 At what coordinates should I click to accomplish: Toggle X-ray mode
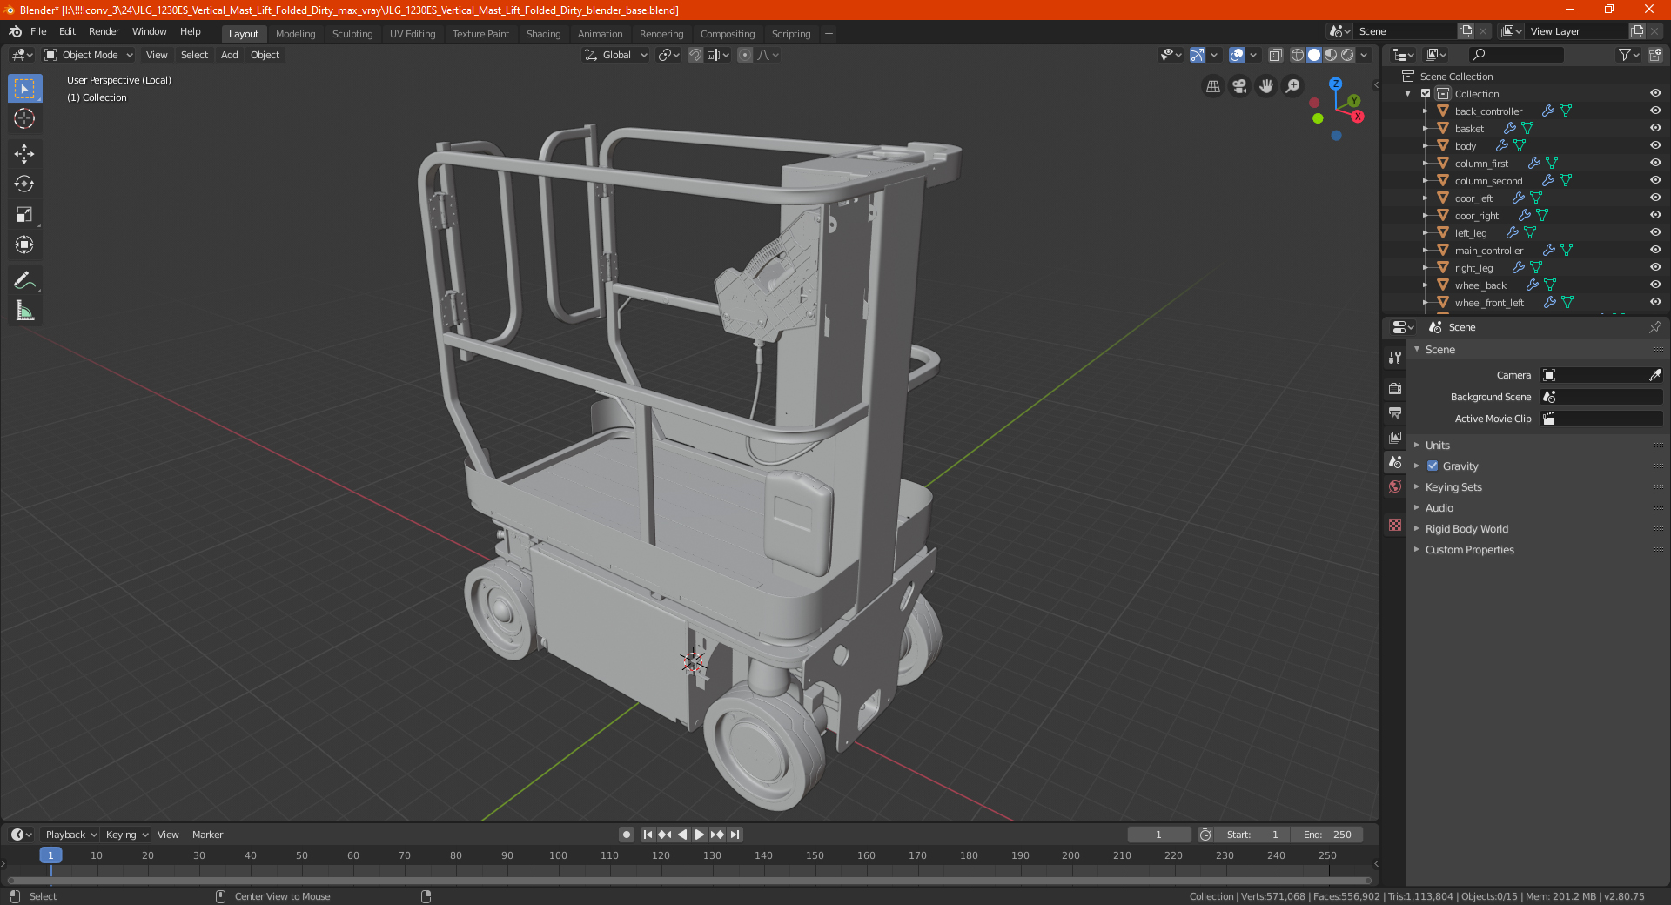[x=1276, y=55]
